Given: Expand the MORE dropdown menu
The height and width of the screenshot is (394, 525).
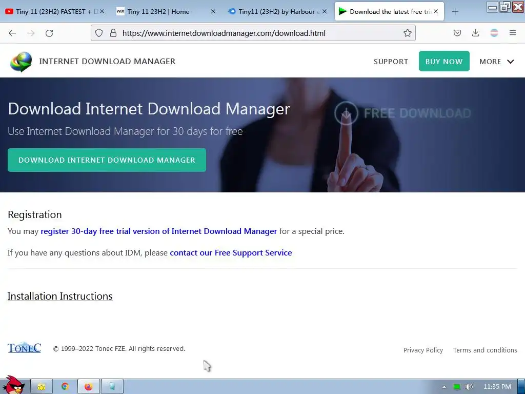Looking at the screenshot, I should [496, 62].
